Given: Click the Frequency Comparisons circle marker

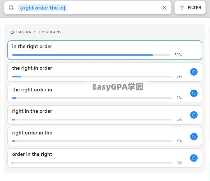Looking at the screenshot, I should tap(12, 32).
